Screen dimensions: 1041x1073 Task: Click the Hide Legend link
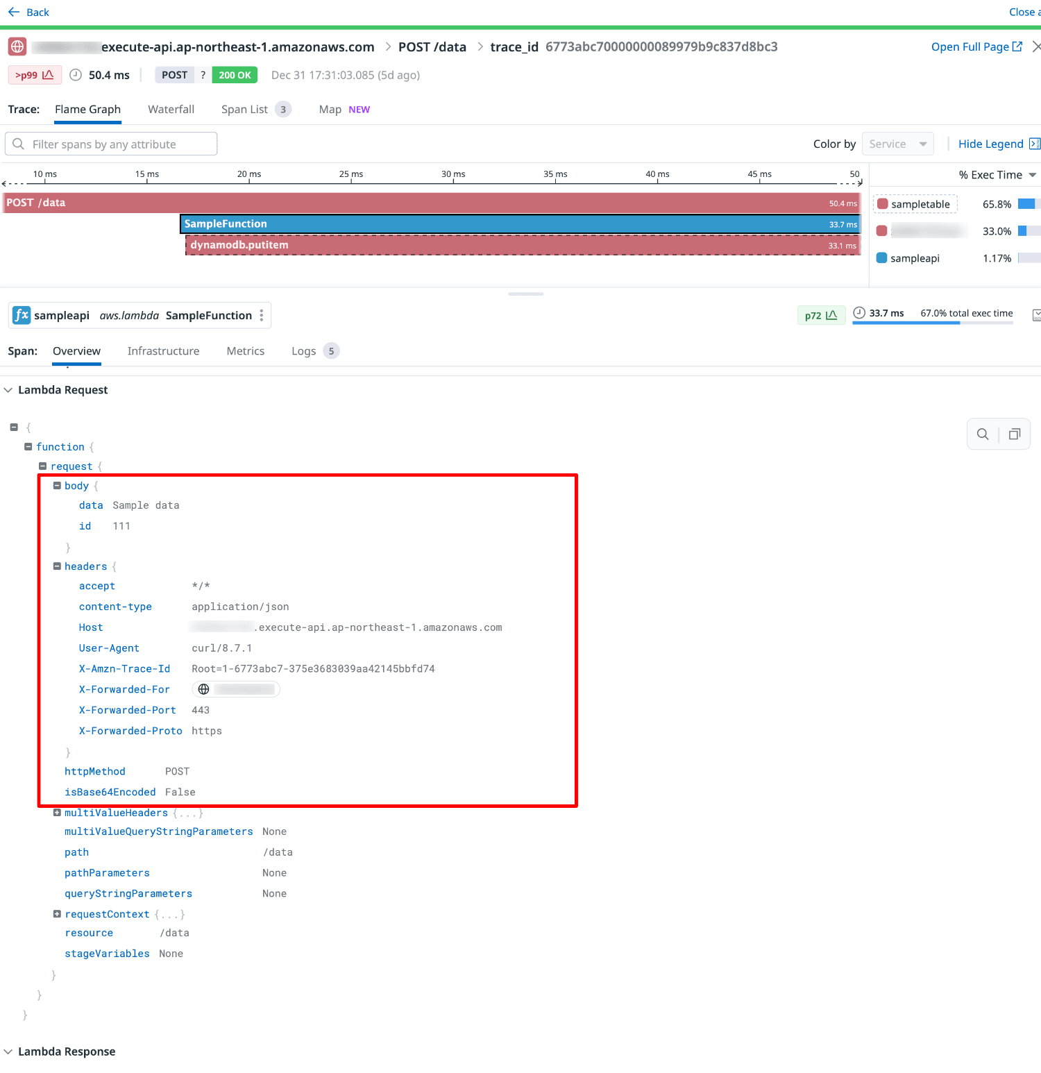[990, 144]
